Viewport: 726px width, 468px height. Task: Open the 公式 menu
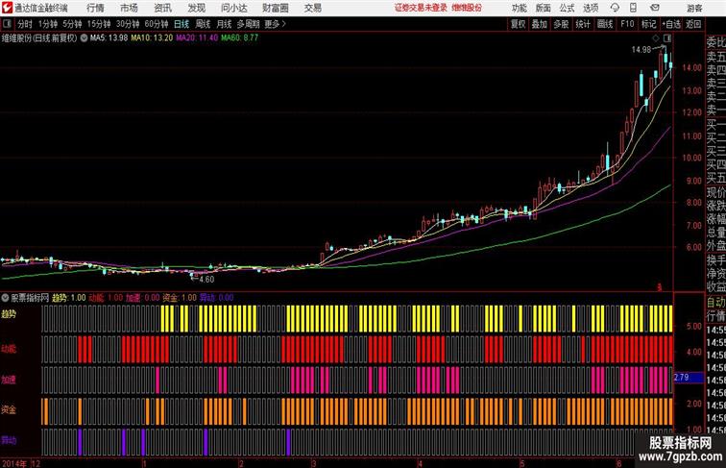click(x=567, y=8)
